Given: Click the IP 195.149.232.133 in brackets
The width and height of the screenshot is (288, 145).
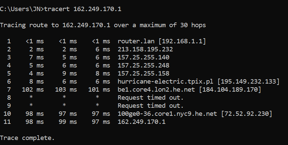Looking at the screenshot, I should (x=248, y=82).
